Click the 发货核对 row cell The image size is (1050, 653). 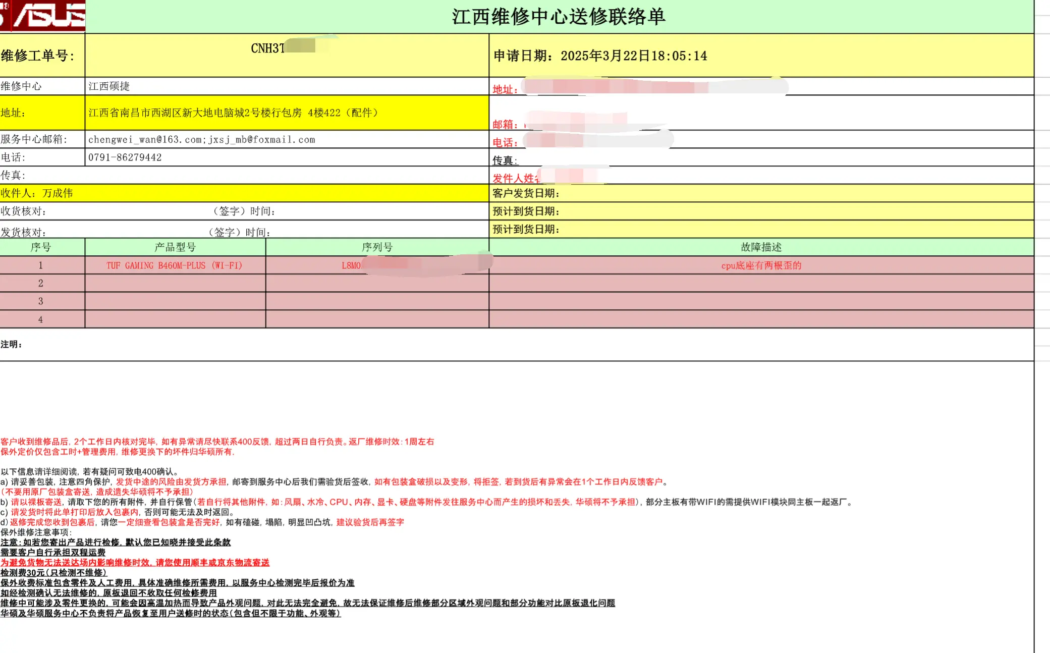click(244, 230)
